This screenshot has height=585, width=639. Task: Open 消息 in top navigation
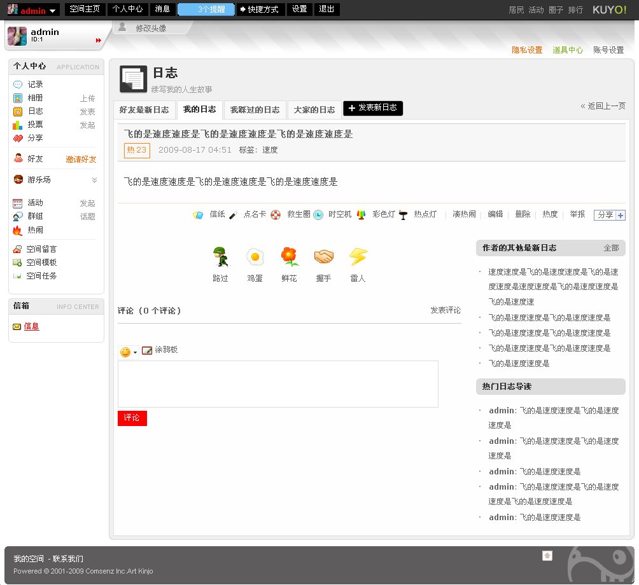point(162,9)
